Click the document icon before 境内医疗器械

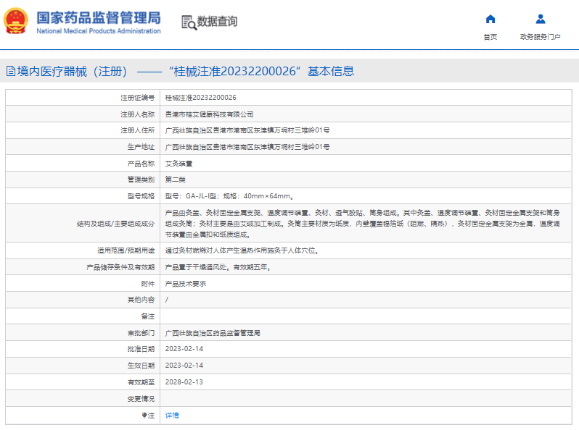(11, 71)
